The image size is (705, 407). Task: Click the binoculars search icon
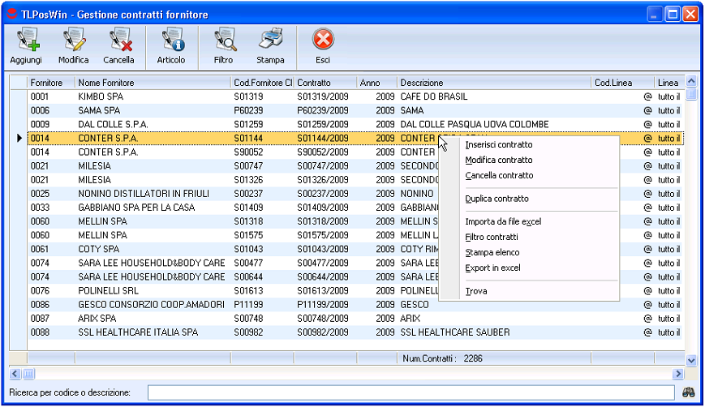[x=689, y=392]
